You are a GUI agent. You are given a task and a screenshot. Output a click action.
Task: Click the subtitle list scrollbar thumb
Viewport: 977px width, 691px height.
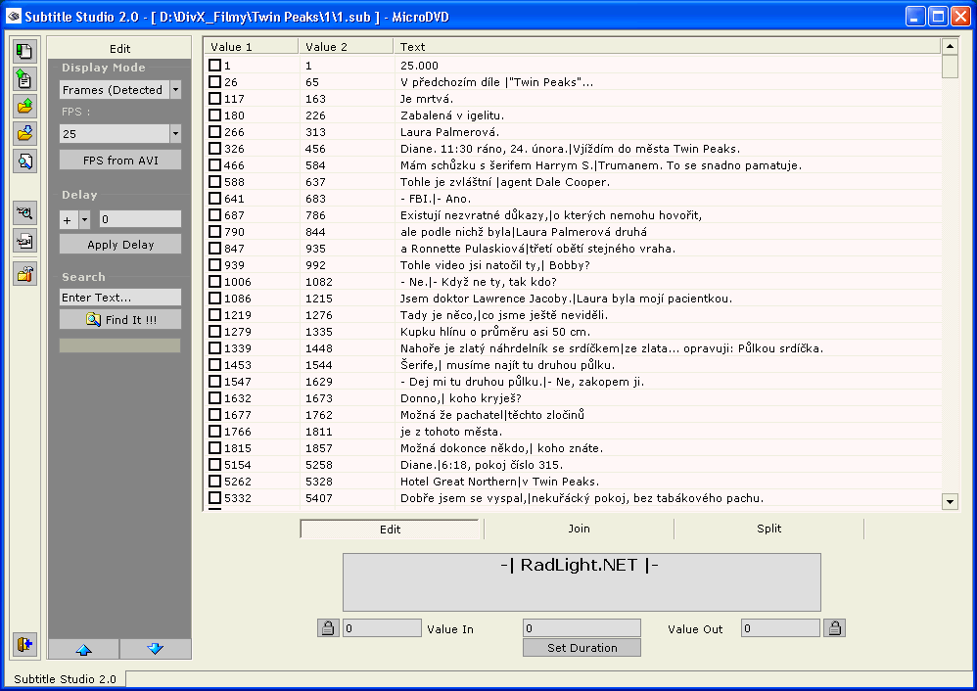point(950,67)
